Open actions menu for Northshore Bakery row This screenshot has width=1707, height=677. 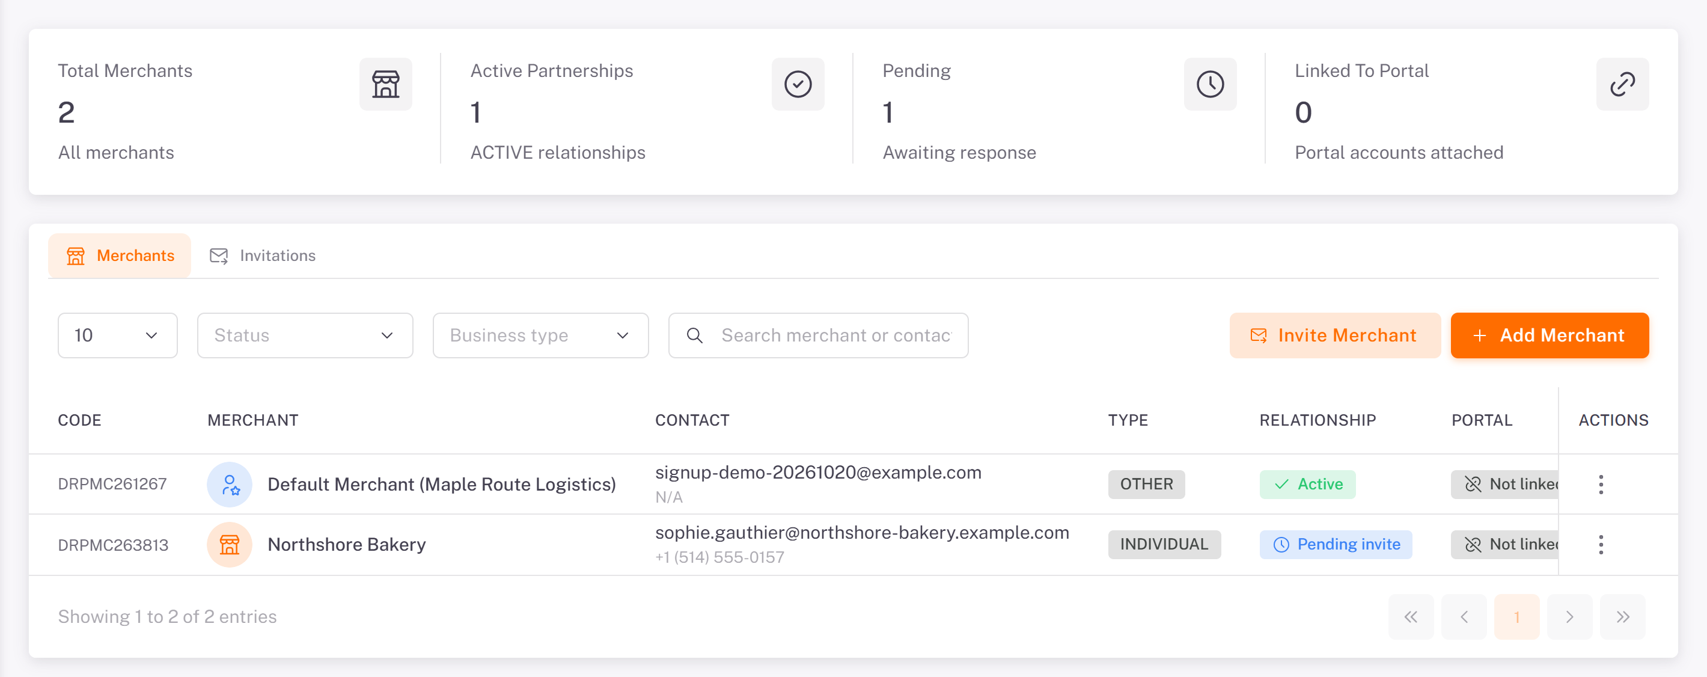pyautogui.click(x=1601, y=544)
